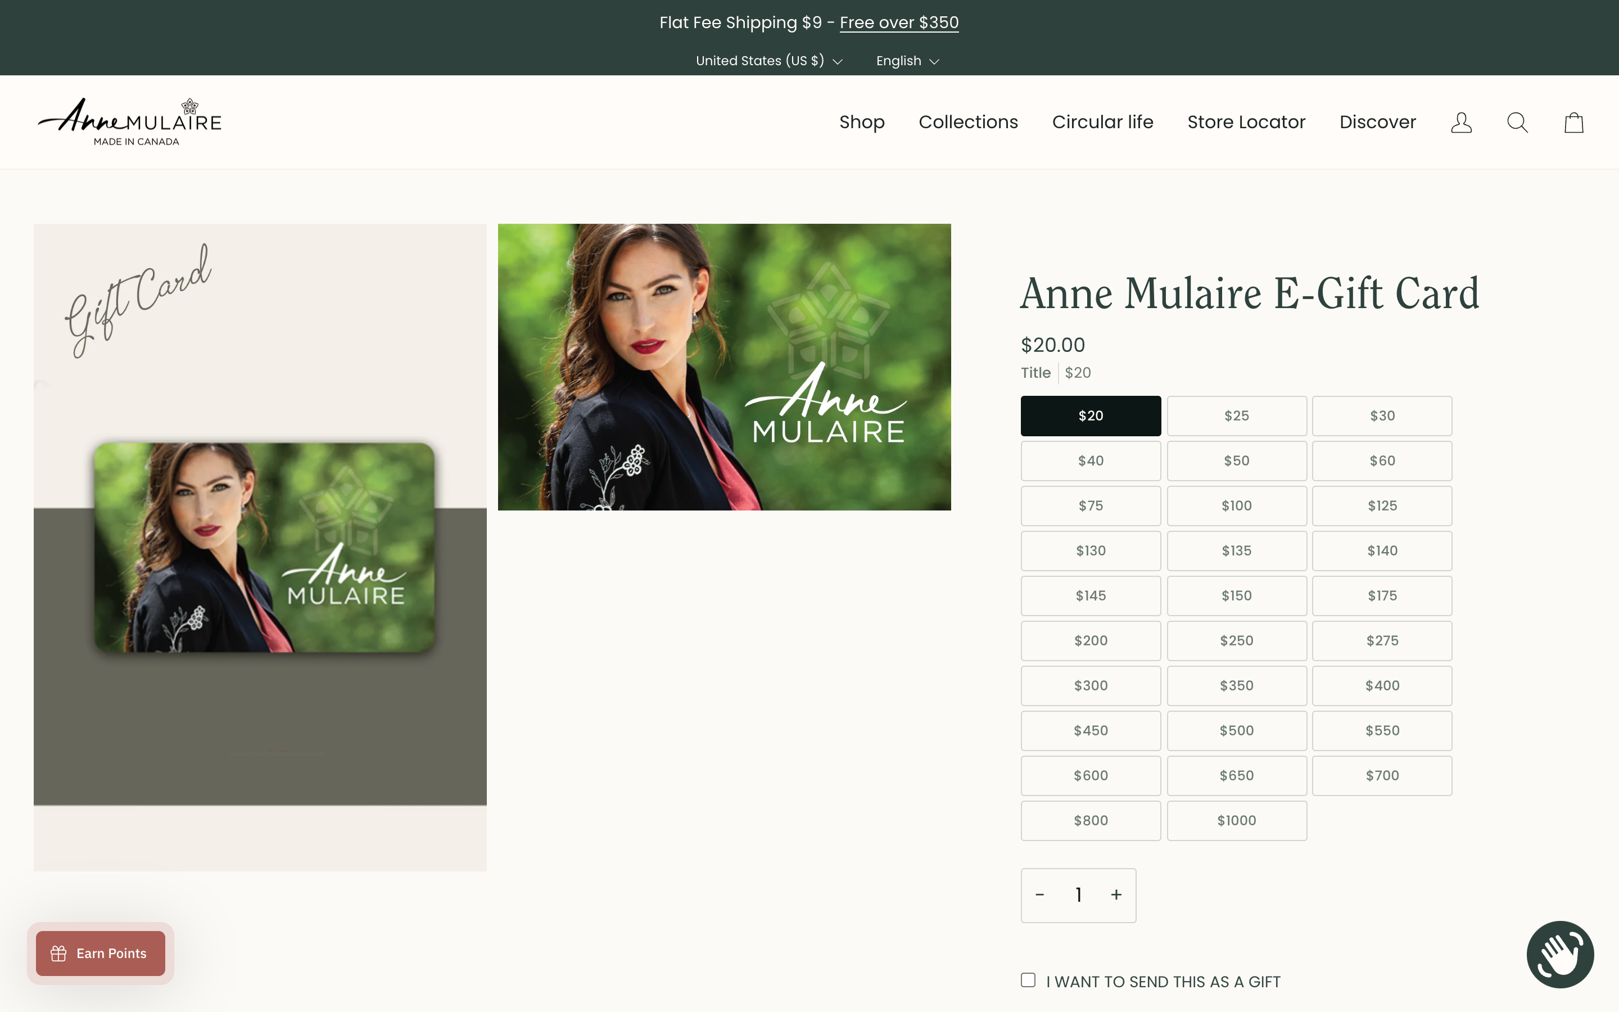Open Store Locator

1246,122
